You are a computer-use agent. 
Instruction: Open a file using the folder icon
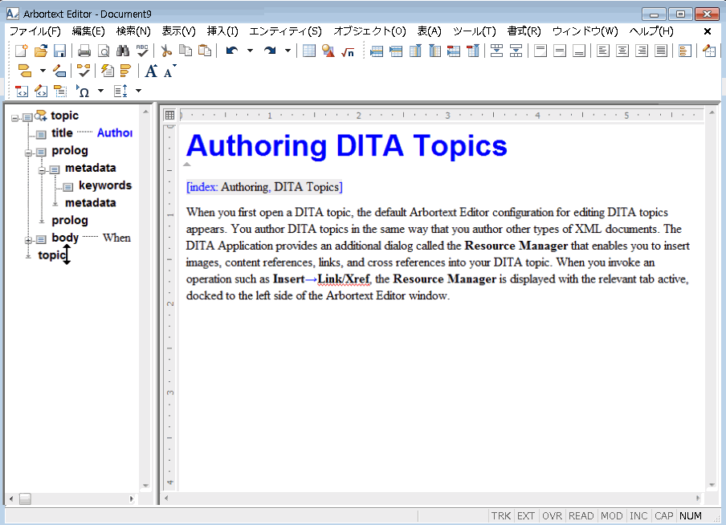pos(41,51)
